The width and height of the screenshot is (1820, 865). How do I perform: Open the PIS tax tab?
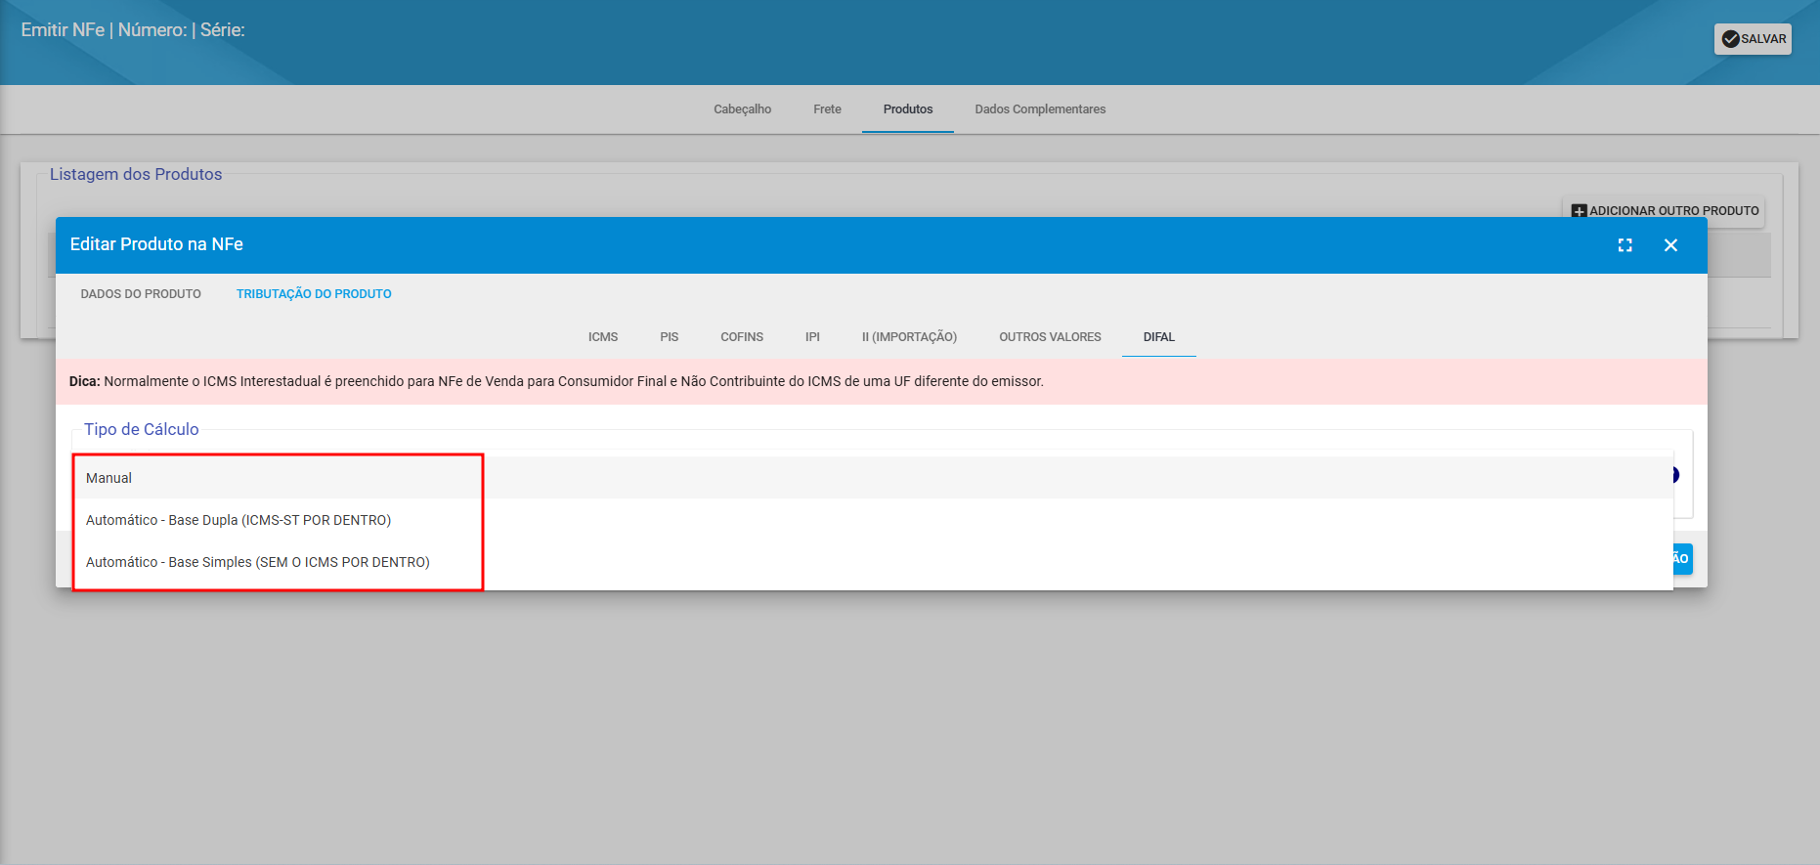669,337
